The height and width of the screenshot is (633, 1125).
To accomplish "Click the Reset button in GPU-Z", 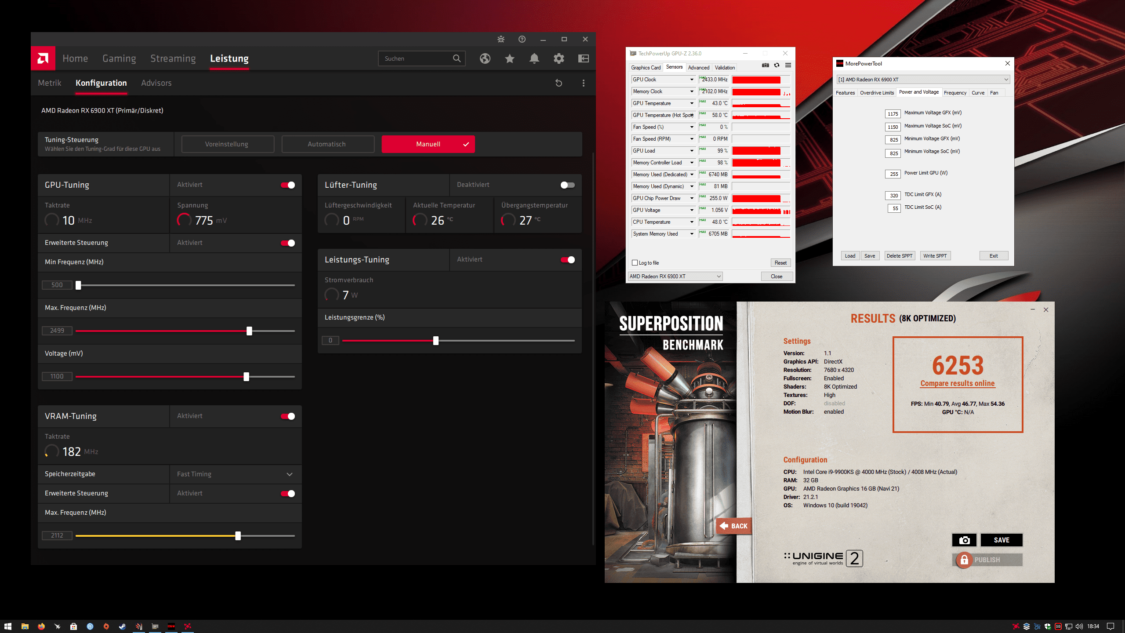I will [780, 263].
